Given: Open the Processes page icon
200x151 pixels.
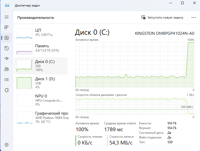Looking at the screenshot, I should coord(7,27).
